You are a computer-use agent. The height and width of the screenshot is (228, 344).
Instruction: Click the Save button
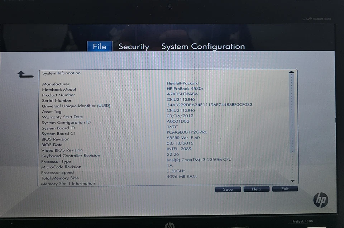click(x=228, y=189)
